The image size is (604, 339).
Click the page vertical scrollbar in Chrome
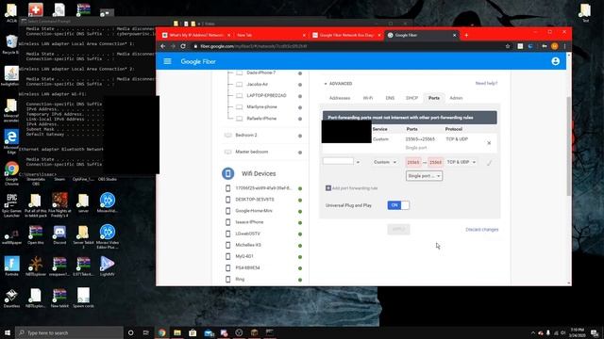point(568,146)
